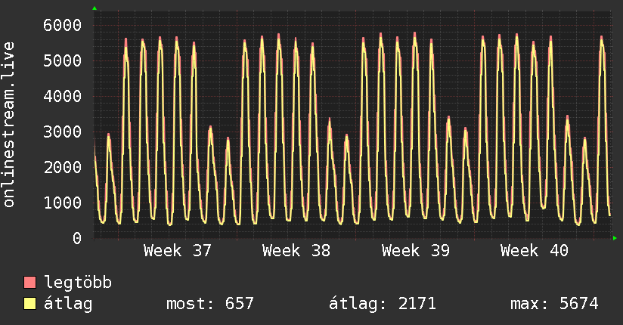Click the 2000 y-axis label
This screenshot has height=325, width=623.
point(63,167)
